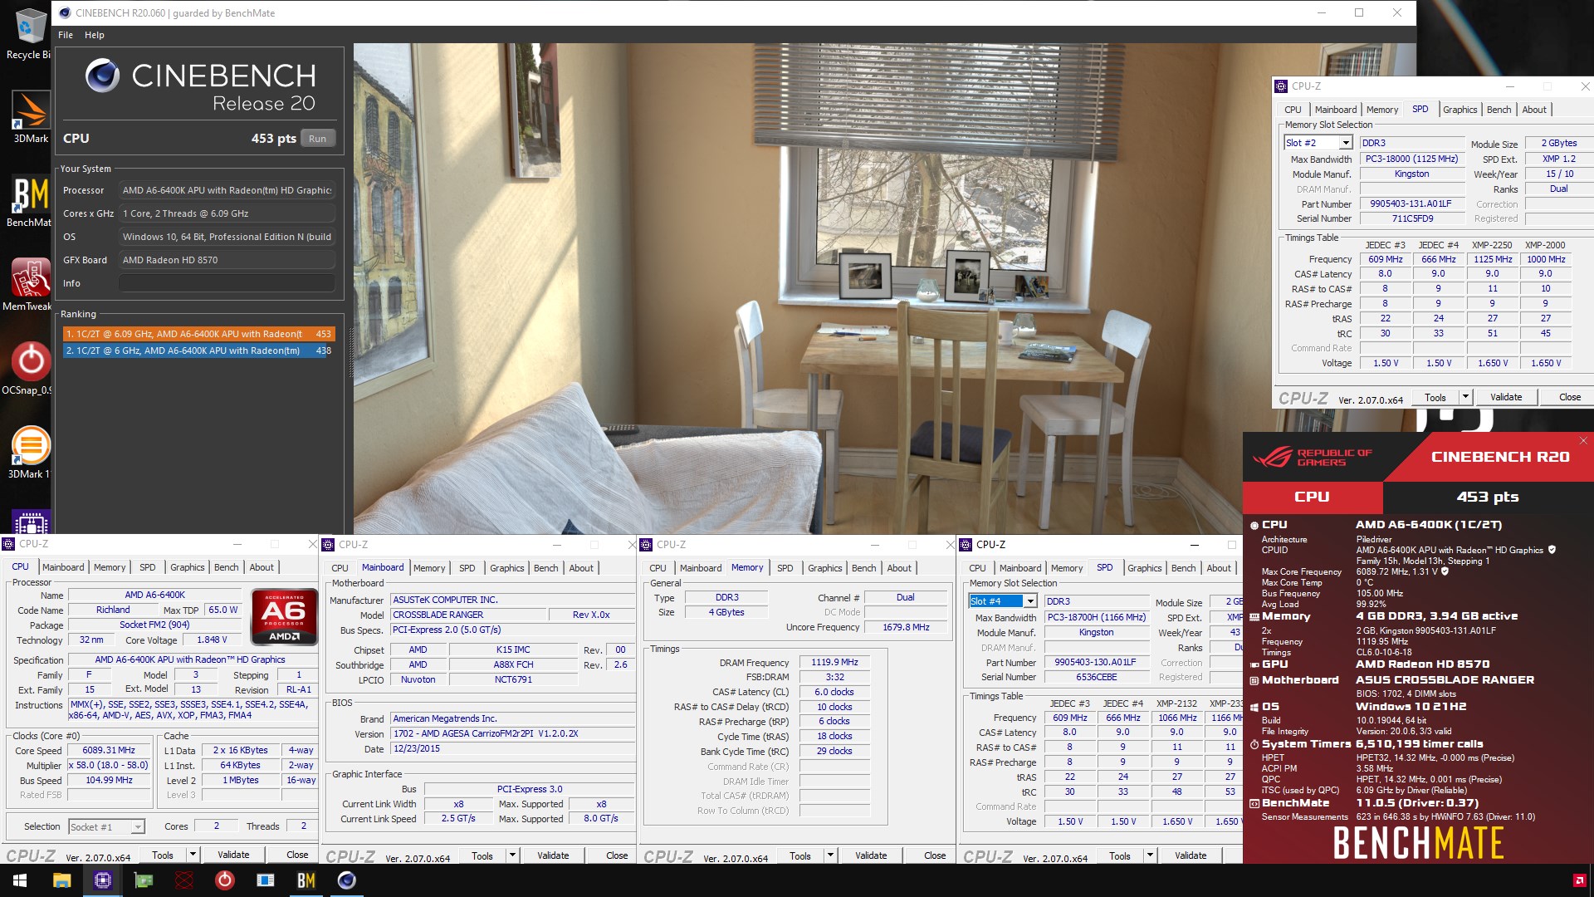This screenshot has height=897, width=1594.
Task: Click the Cinebench sphere logo in the header
Action: point(102,76)
